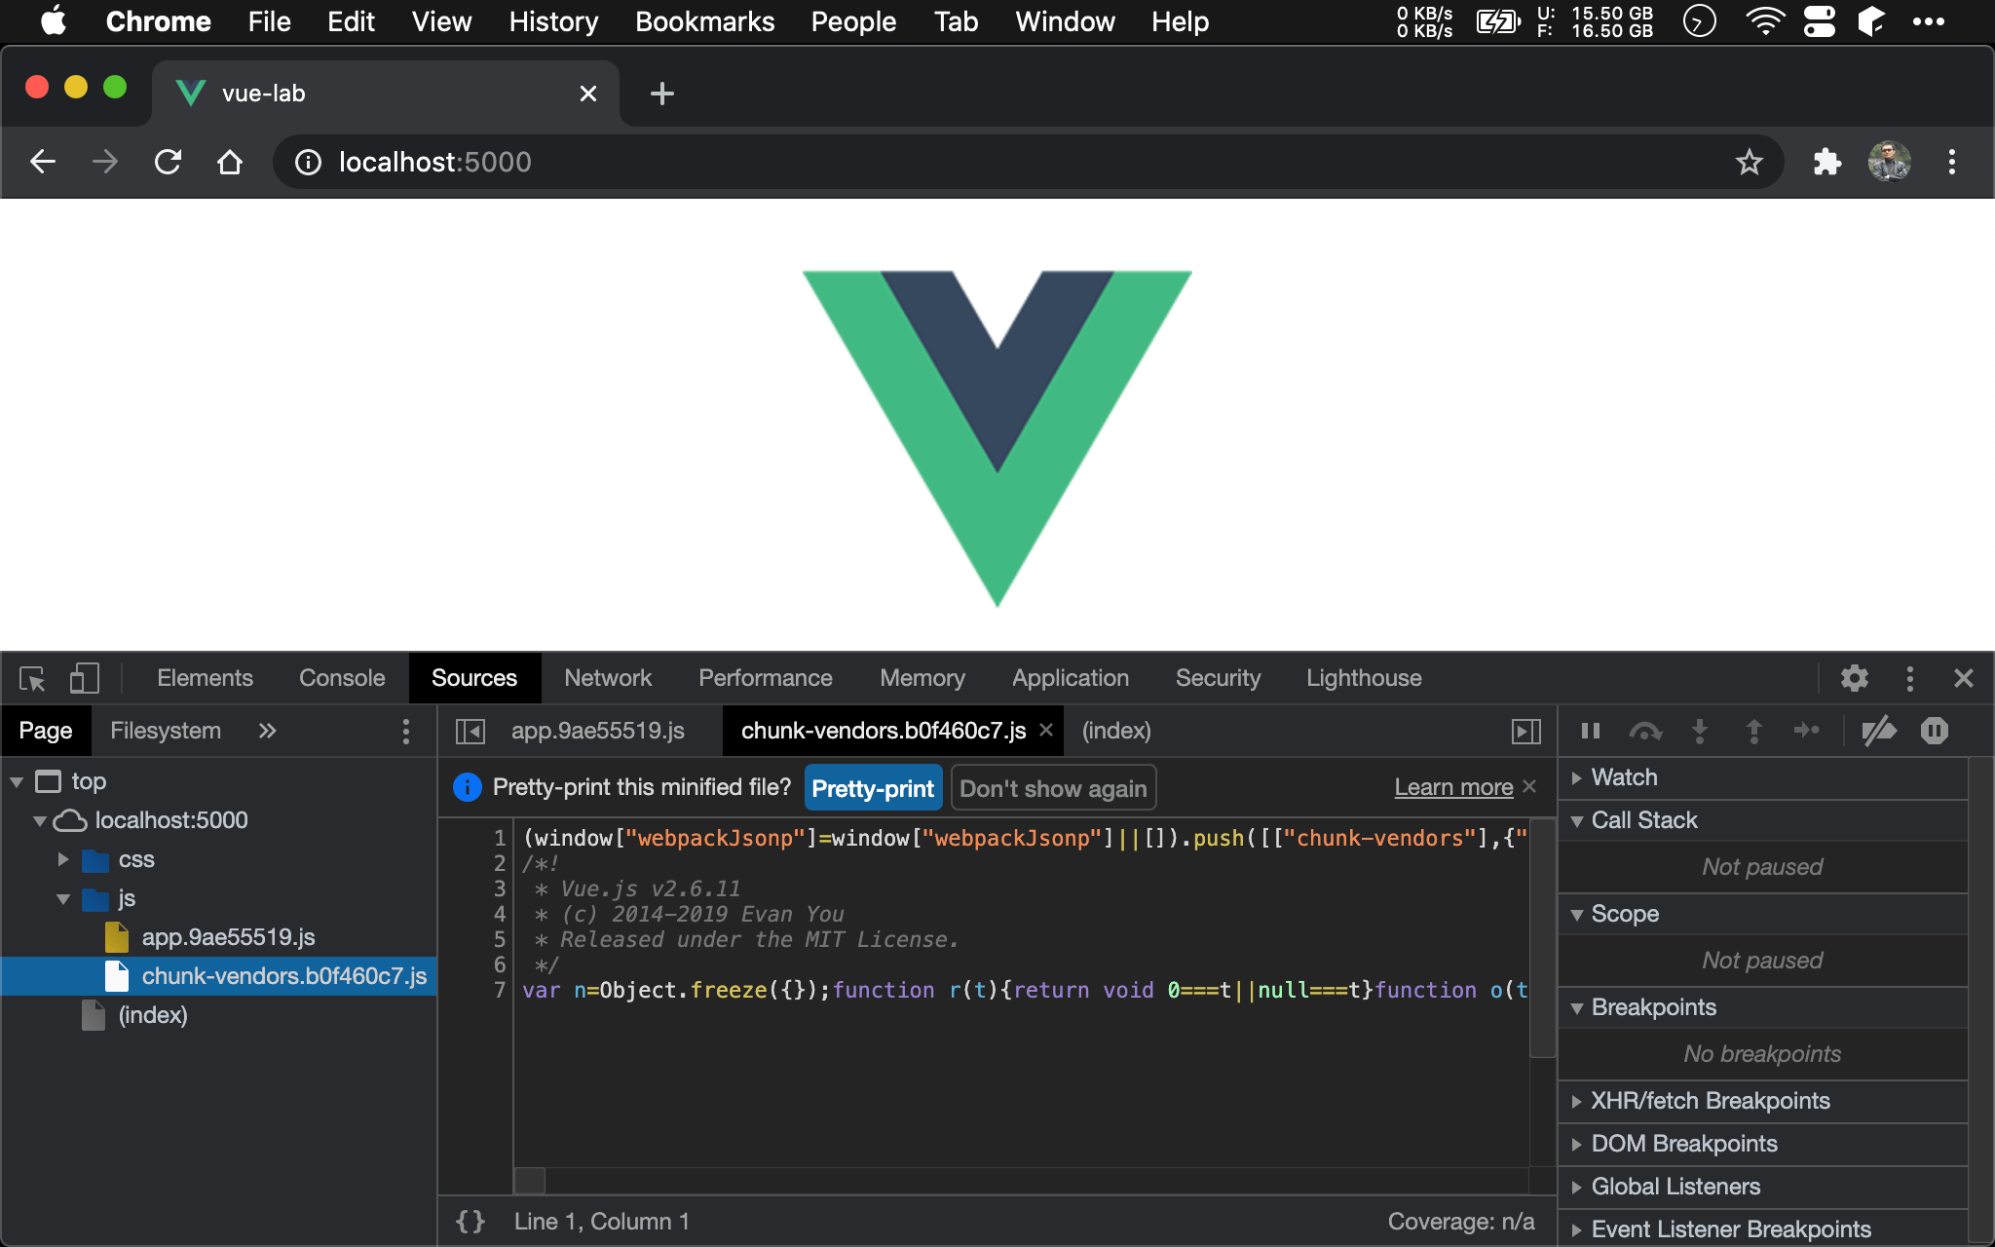
Task: Dismiss the pretty-print infobar
Action: point(1530,786)
